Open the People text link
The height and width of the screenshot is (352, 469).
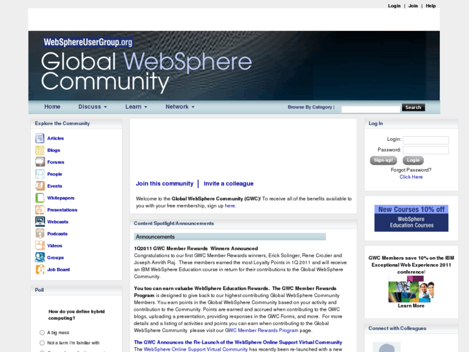[x=54, y=174]
